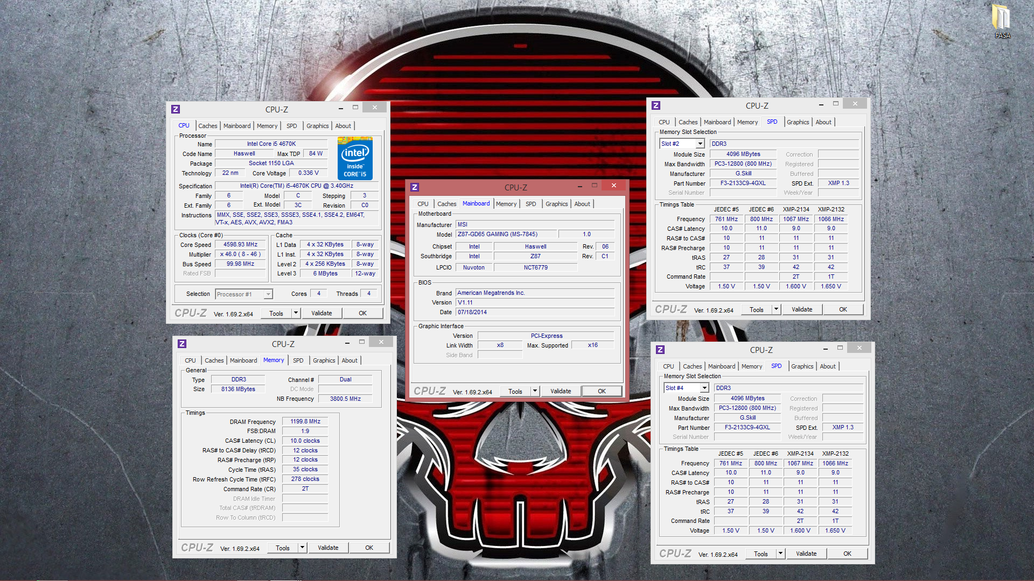Image resolution: width=1034 pixels, height=581 pixels.
Task: Expand Tools arrow in Slot #4 SPD window
Action: click(780, 554)
